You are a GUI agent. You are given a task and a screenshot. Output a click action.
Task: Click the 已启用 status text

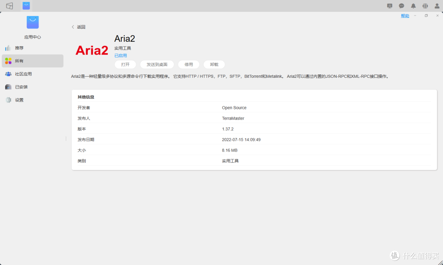pos(121,56)
